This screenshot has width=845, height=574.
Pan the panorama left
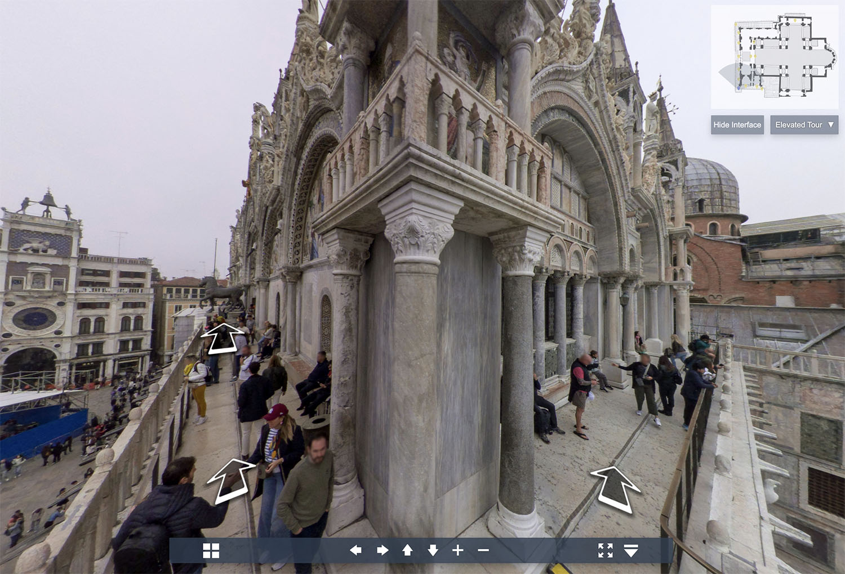tap(355, 550)
